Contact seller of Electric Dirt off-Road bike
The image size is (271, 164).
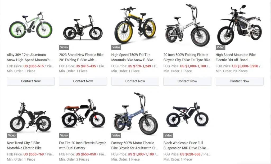[240, 81]
